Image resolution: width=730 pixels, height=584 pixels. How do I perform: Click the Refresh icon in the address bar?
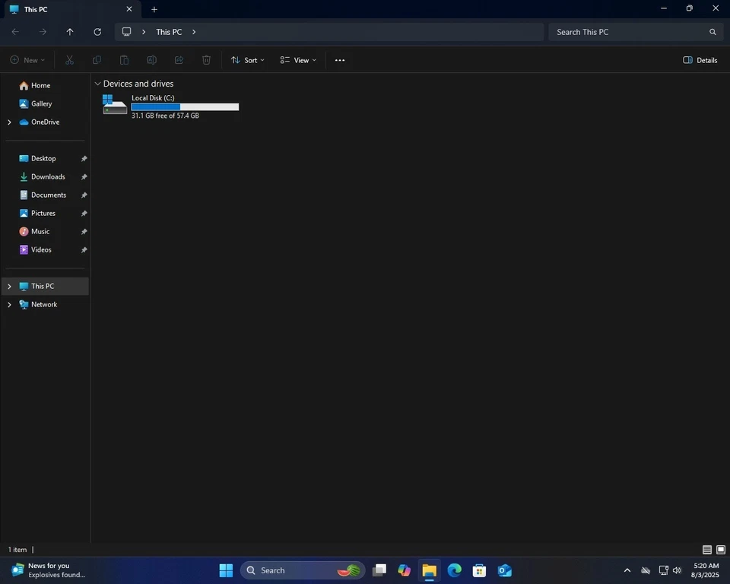coord(97,32)
